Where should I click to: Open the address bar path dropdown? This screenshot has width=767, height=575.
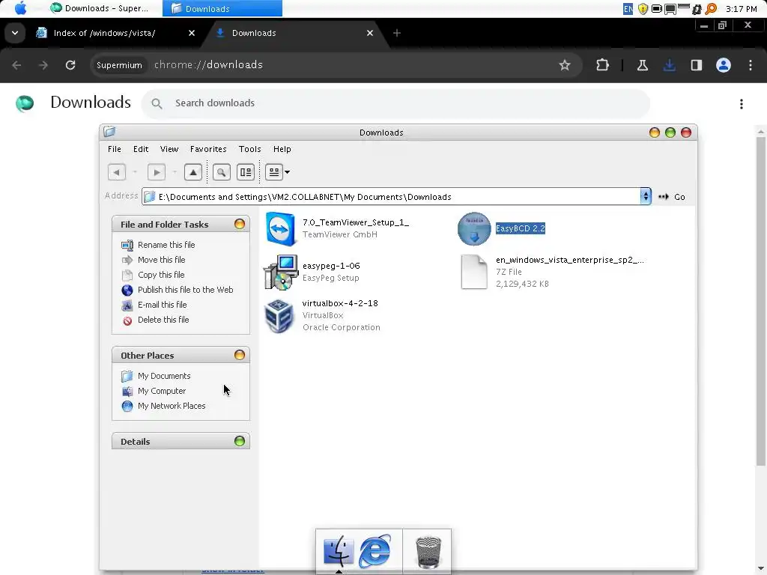click(x=646, y=197)
